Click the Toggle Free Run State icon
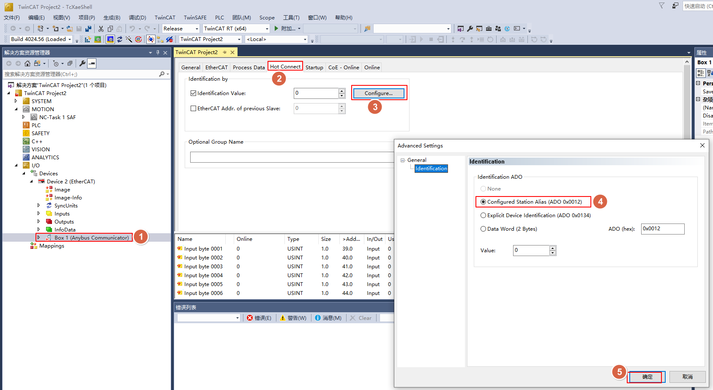This screenshot has height=390, width=713. point(138,39)
